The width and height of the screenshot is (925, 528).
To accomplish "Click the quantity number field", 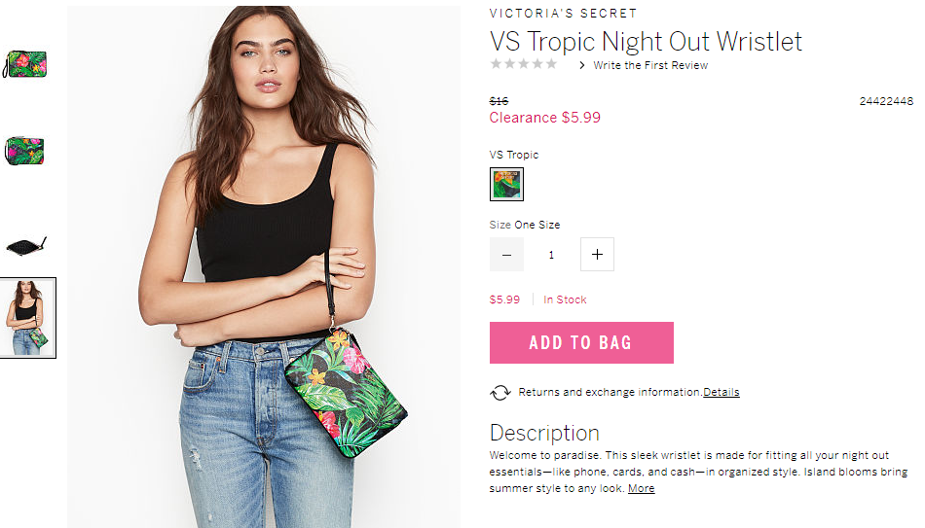I will tap(551, 255).
